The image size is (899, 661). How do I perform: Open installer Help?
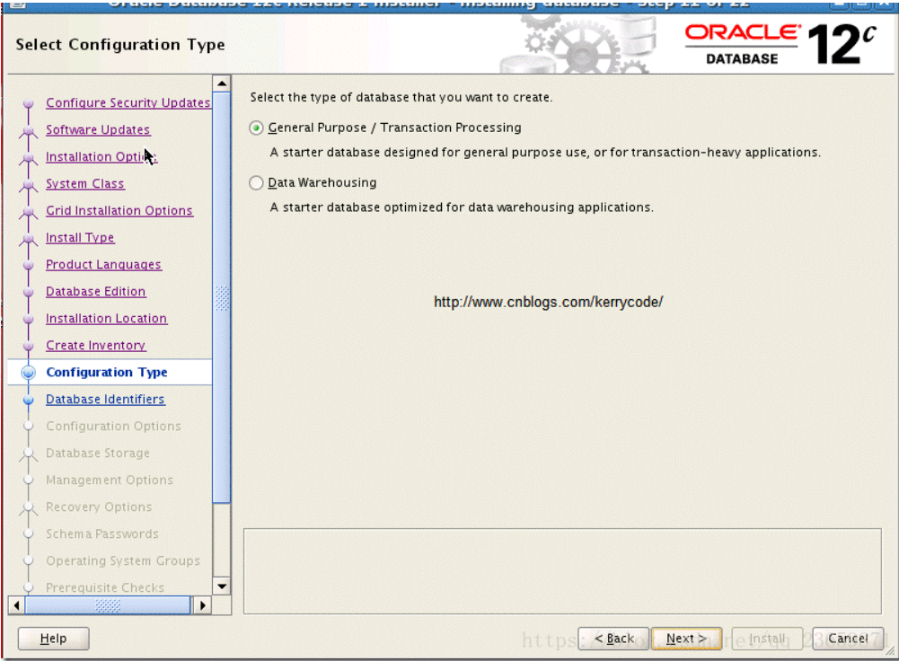click(x=53, y=638)
